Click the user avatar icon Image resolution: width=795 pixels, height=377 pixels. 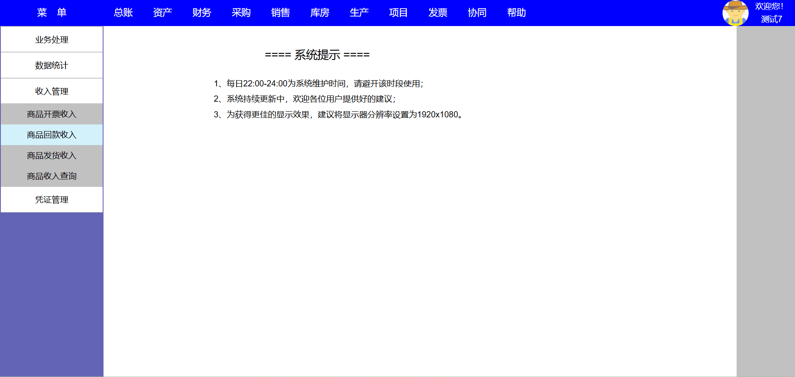735,13
